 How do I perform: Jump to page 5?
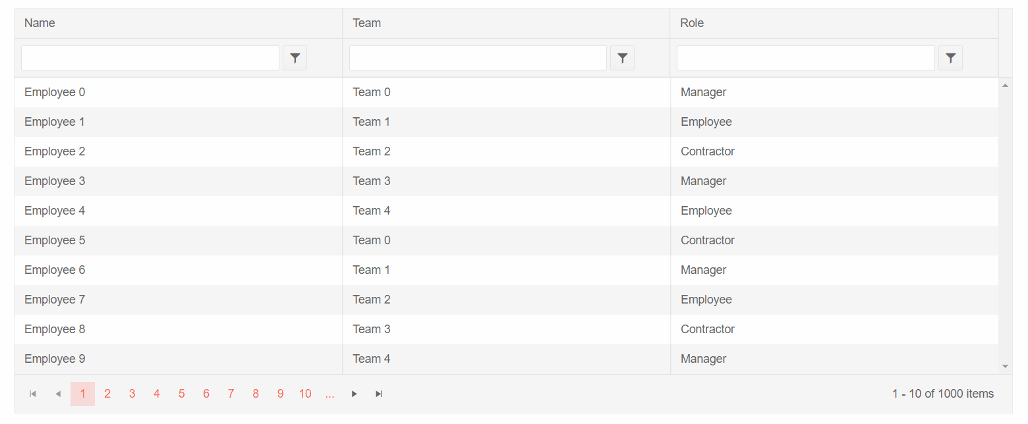[181, 394]
